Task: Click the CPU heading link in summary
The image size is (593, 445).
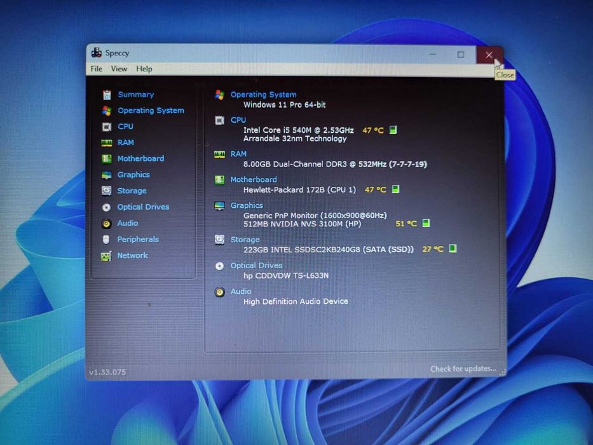Action: pyautogui.click(x=238, y=120)
